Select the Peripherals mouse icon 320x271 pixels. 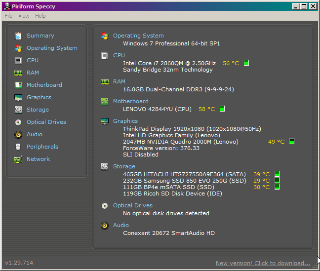(x=18, y=147)
